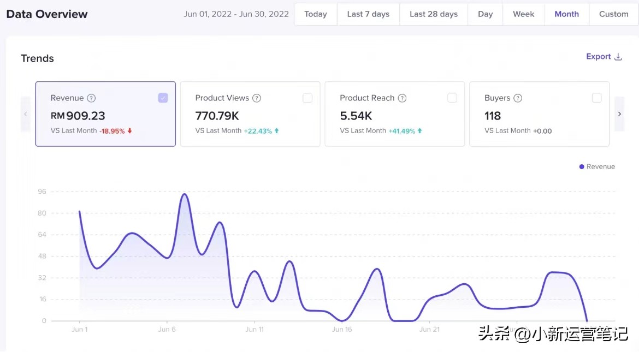Select the Week period tab
This screenshot has height=352, width=639.
pos(523,14)
